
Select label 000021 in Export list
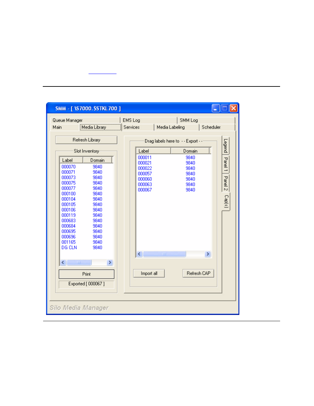point(145,163)
